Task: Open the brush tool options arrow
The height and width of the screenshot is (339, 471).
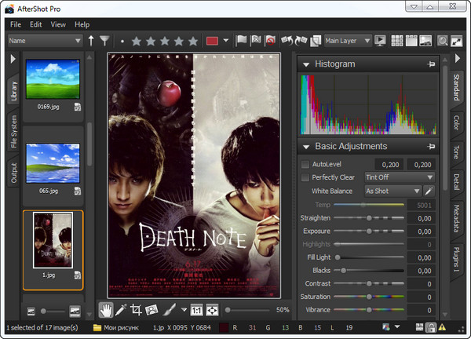Action: (x=184, y=310)
